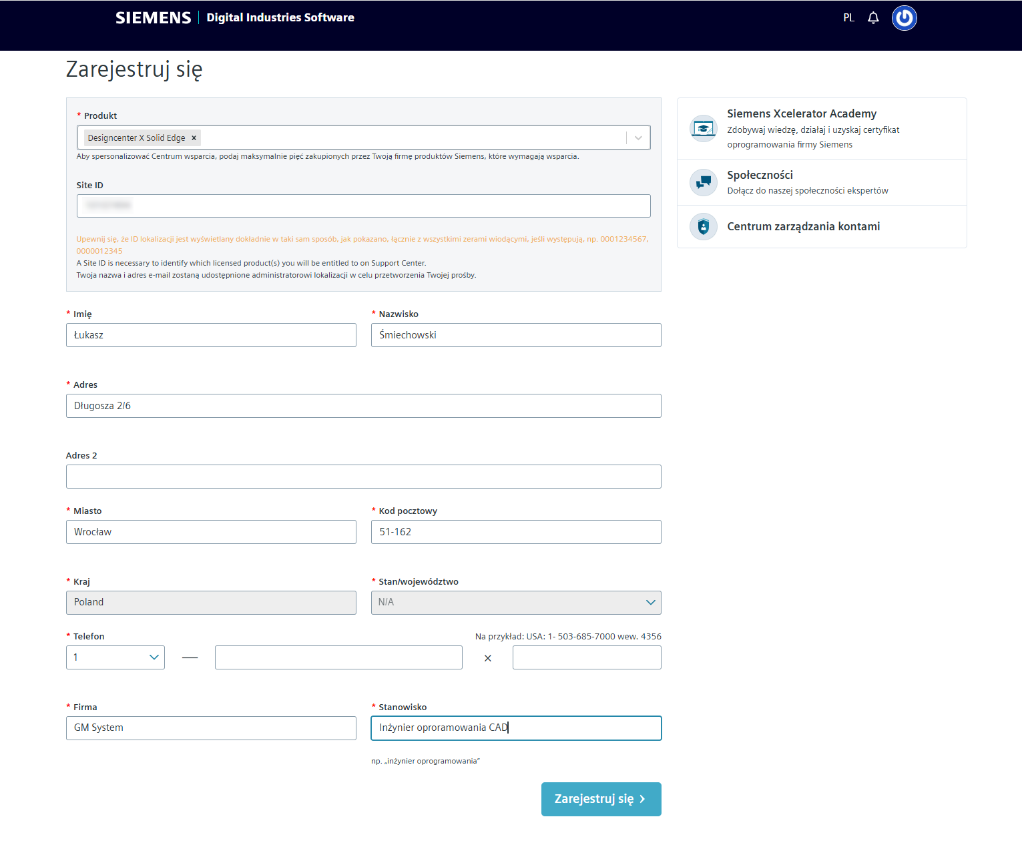Click the user profile power icon

pos(905,18)
